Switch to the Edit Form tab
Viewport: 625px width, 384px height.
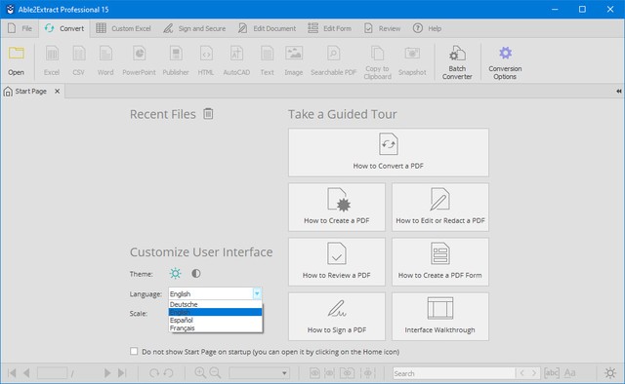(x=330, y=28)
